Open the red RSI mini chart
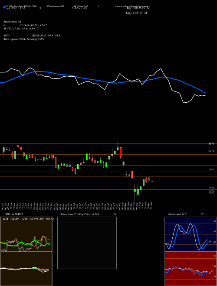Screen dimensions: 217x286 point(191,269)
